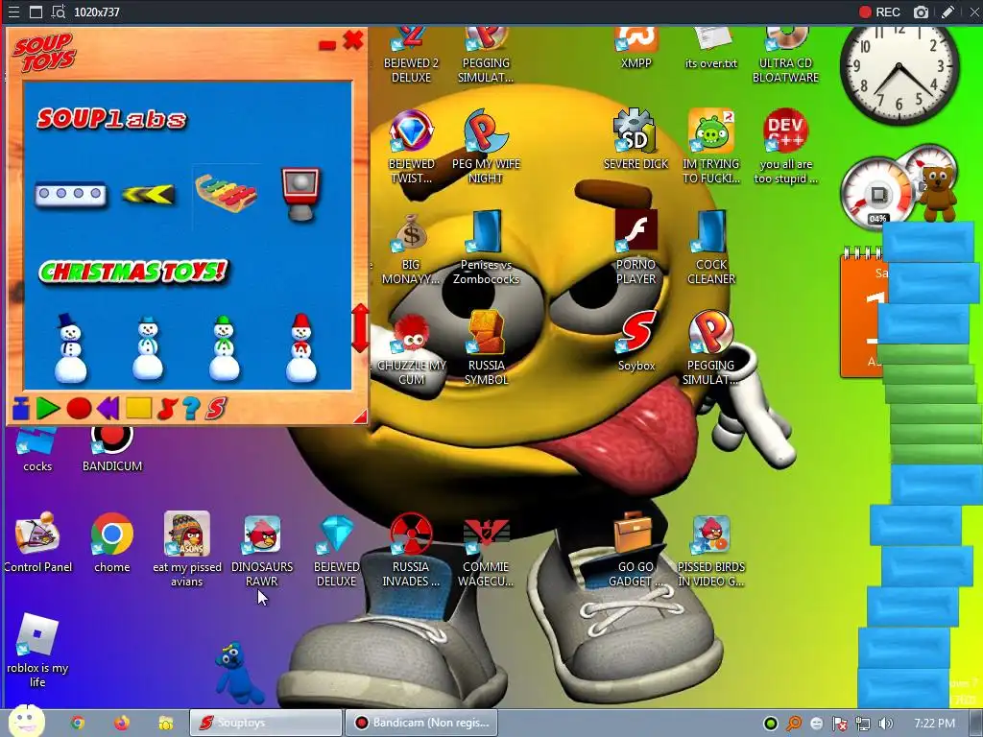Click the 1020x737 resolution label
This screenshot has width=983, height=737.
pos(97,12)
